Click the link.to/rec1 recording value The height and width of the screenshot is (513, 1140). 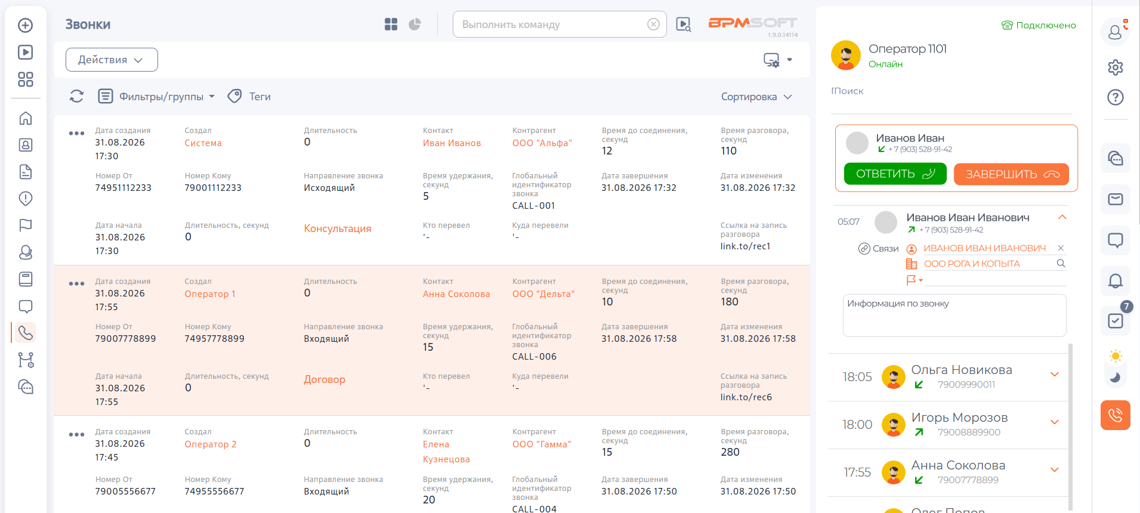[746, 246]
